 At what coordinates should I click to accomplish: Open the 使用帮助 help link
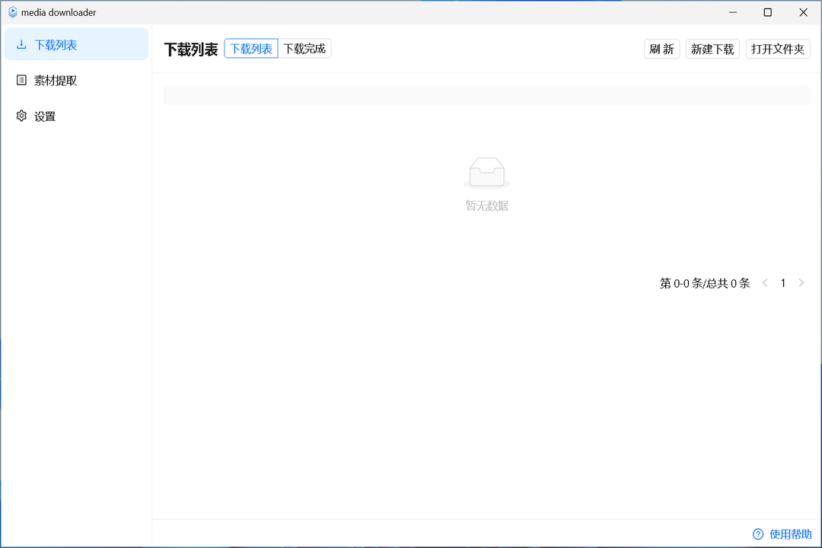pos(790,534)
